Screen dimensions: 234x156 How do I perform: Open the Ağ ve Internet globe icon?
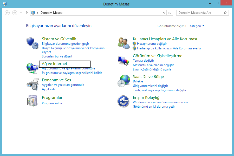pos(32,68)
